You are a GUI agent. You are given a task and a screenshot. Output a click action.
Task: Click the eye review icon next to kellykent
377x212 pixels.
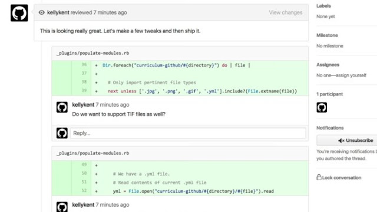pos(42,12)
